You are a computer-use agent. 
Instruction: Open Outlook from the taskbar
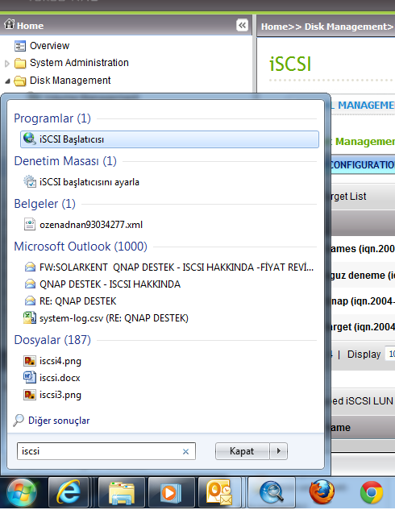click(219, 492)
